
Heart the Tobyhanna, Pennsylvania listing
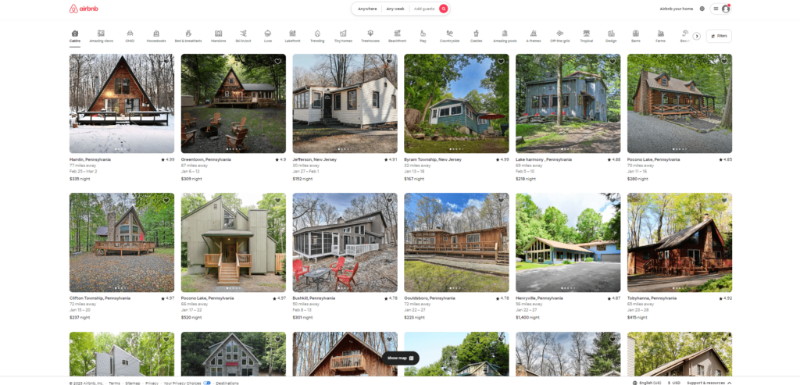[x=724, y=201]
